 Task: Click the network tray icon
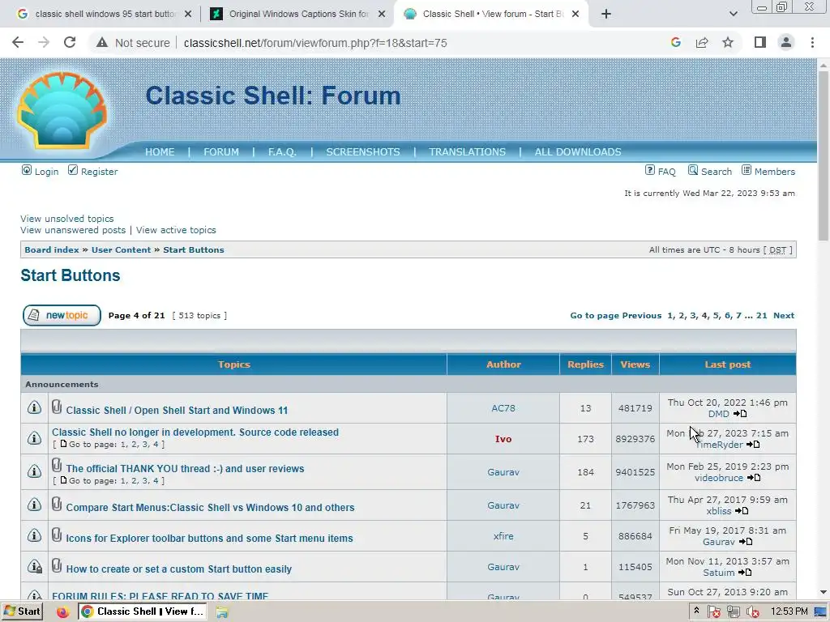coord(734,611)
